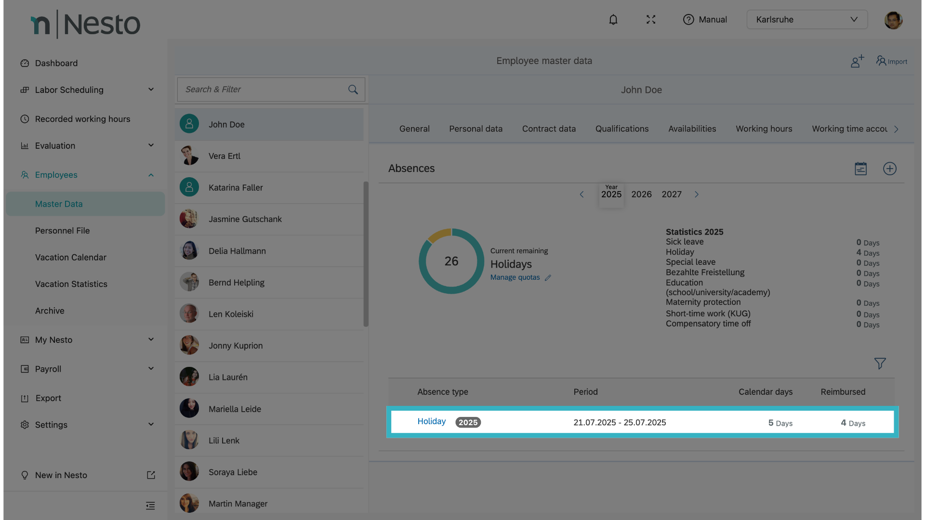Open Vacation Calendar in sidebar

[x=70, y=257]
